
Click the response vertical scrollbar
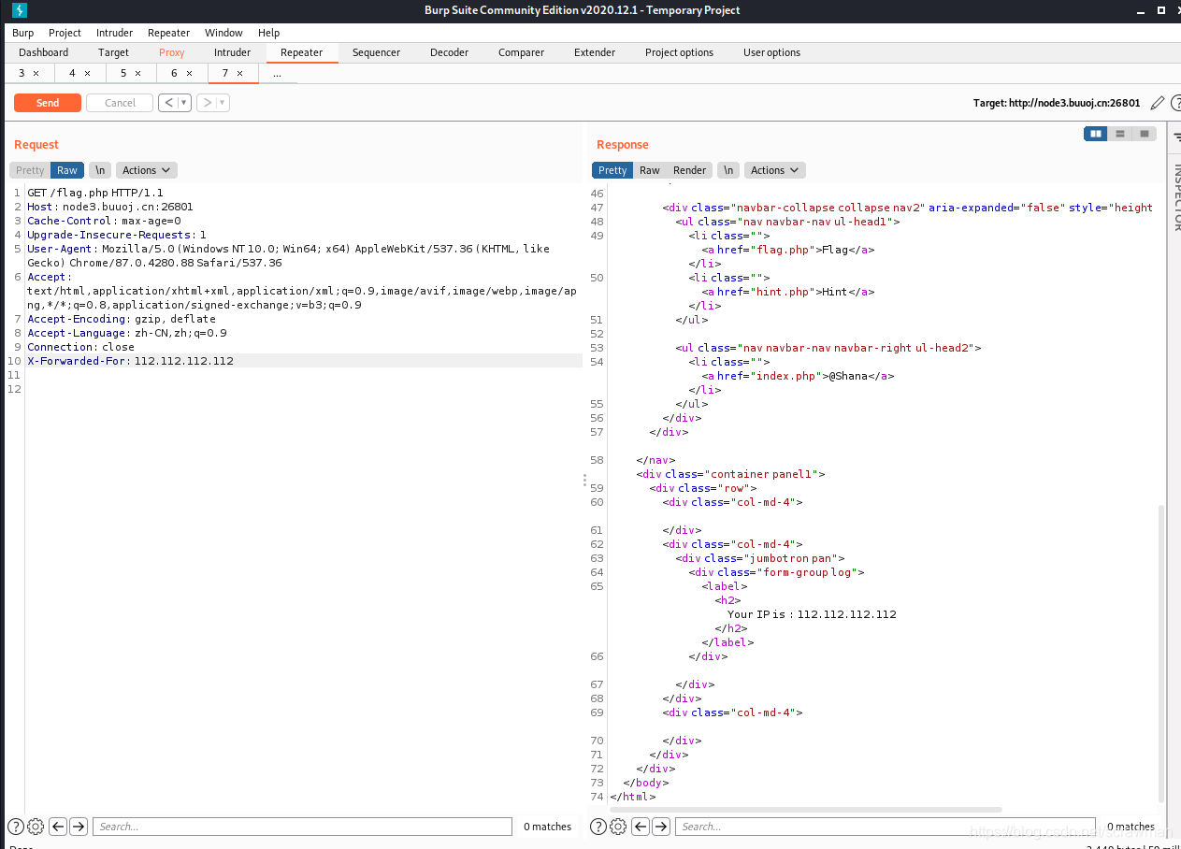click(x=1162, y=652)
